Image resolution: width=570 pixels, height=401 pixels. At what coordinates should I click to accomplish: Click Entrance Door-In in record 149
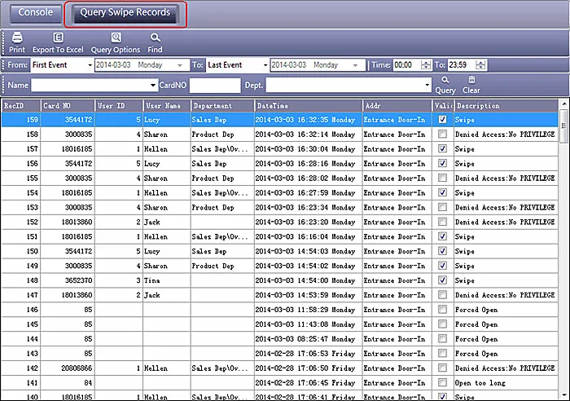point(394,266)
